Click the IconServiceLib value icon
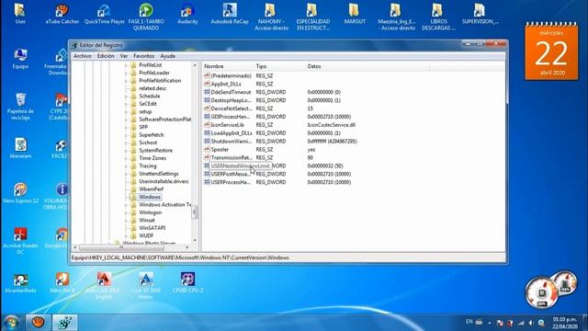Screen dimensions: 588x331 pyautogui.click(x=207, y=125)
